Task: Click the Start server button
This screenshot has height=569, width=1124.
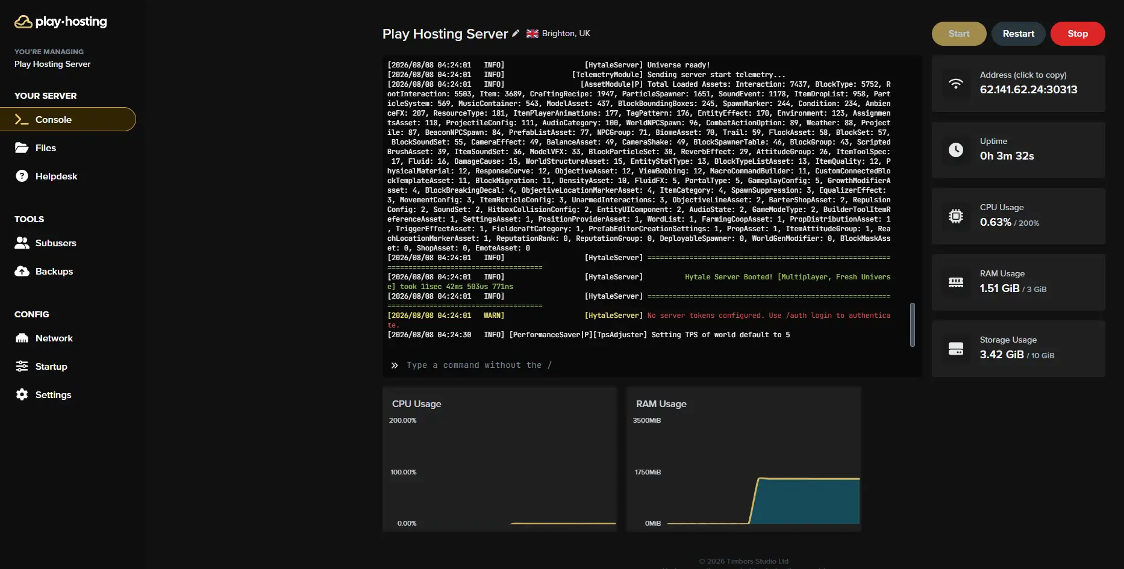Action: click(959, 34)
